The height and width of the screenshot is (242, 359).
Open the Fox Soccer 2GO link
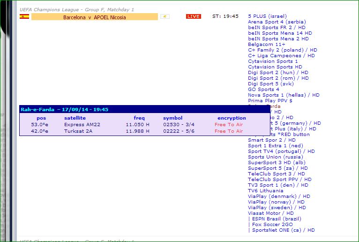coord(272,224)
